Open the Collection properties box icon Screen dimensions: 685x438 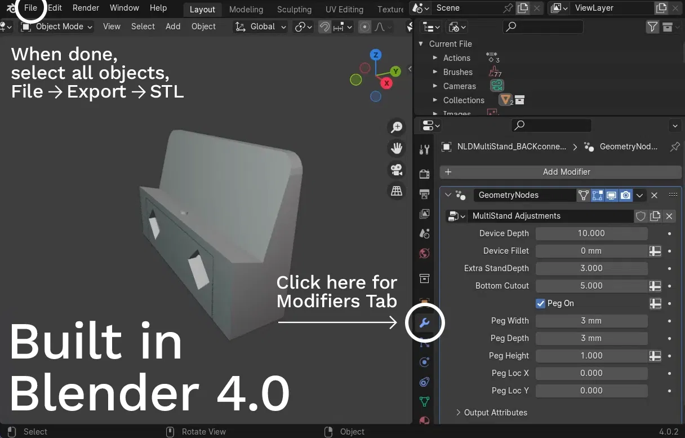(425, 278)
